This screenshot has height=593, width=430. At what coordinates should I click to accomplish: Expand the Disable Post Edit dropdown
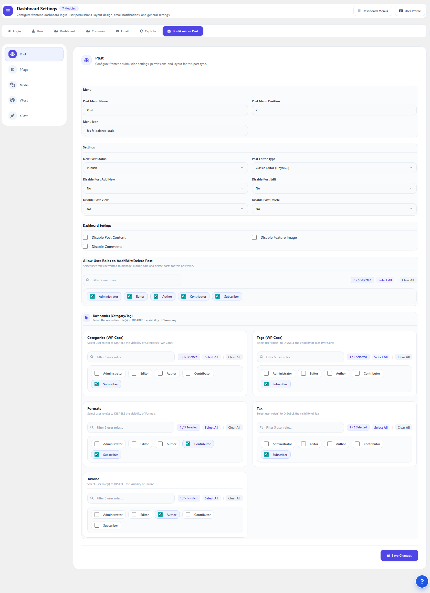(334, 188)
